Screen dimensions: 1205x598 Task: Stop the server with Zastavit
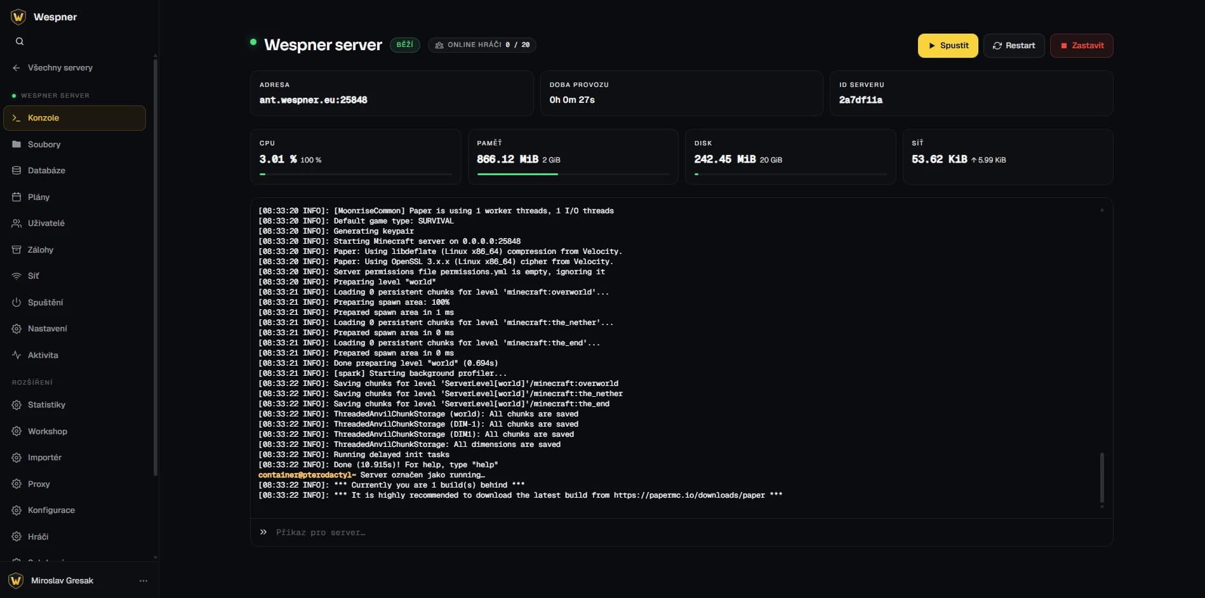1081,46
